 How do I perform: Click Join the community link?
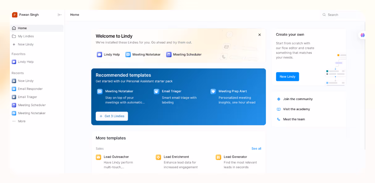click(x=298, y=99)
